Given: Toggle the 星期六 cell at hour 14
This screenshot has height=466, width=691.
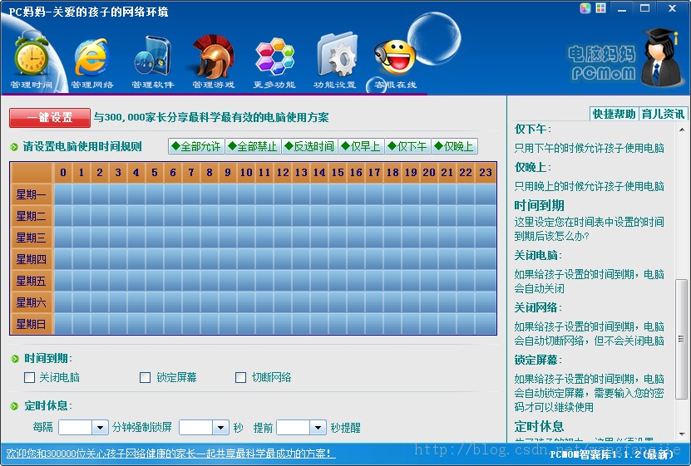Looking at the screenshot, I should click(x=319, y=302).
